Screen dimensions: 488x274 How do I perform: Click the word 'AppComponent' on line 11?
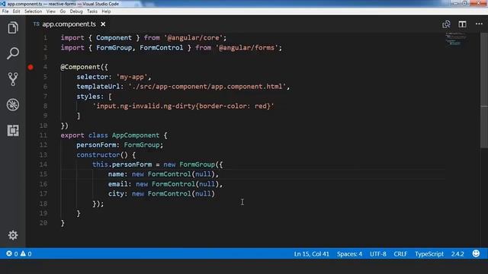(x=136, y=135)
